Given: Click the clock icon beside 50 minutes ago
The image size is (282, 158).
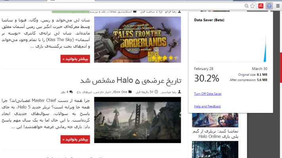Looking at the screenshot, I should [156, 92].
